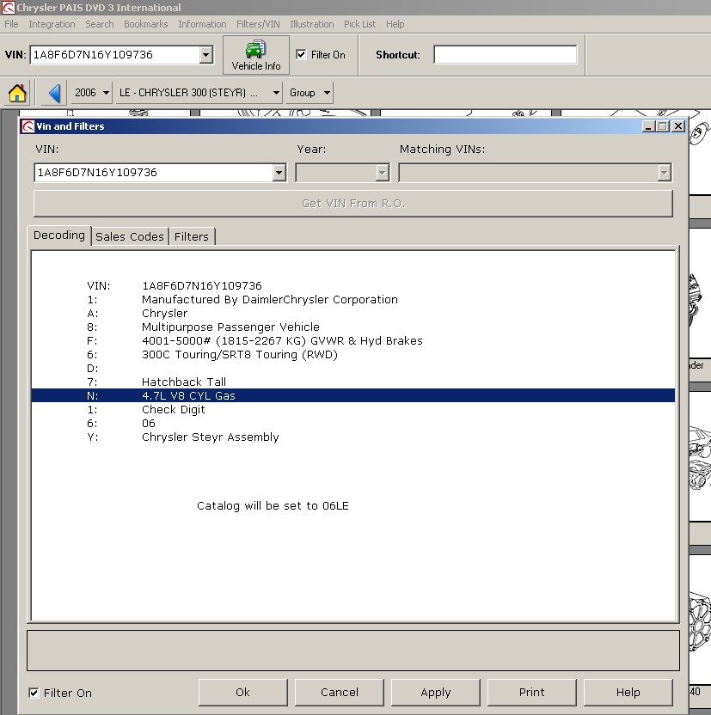
Task: Click the Apply button
Action: point(436,692)
